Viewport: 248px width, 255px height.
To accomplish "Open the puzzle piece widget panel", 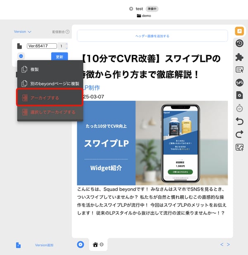I will pyautogui.click(x=239, y=57).
